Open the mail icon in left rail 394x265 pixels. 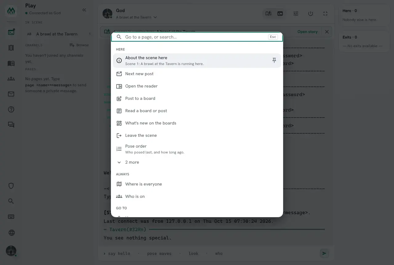click(x=11, y=94)
